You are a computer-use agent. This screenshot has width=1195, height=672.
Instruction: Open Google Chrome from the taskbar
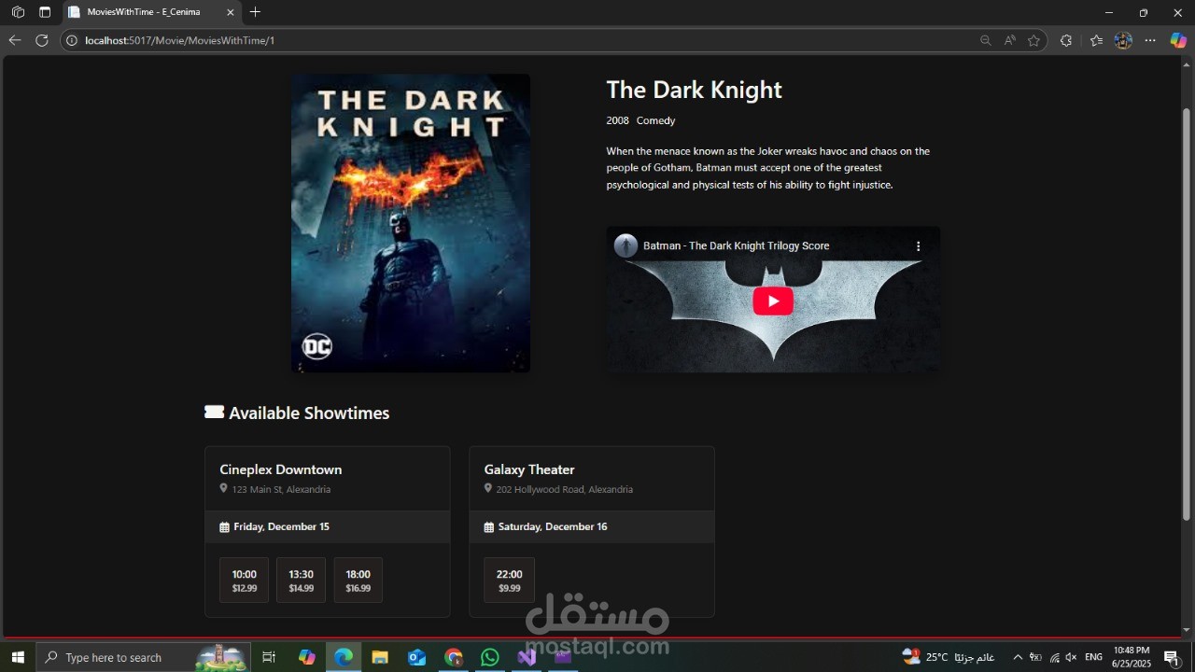pos(454,657)
